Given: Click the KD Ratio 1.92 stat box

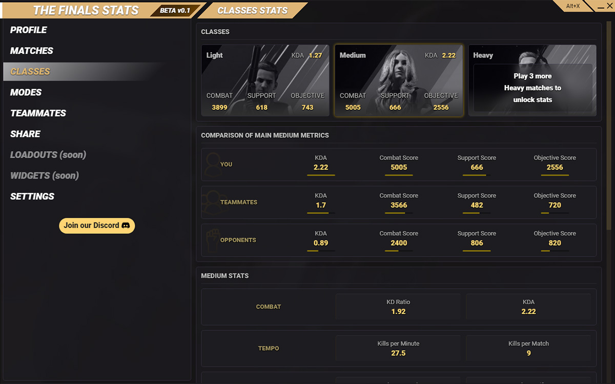Looking at the screenshot, I should click(x=398, y=307).
